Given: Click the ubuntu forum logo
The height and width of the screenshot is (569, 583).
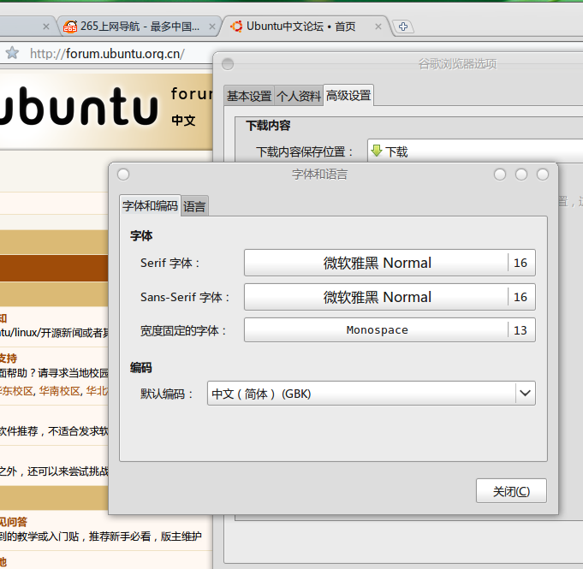Looking at the screenshot, I should [x=80, y=107].
